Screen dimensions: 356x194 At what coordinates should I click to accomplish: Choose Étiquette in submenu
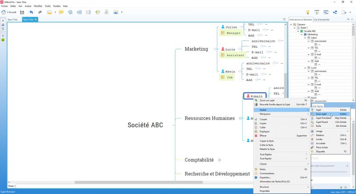pyautogui.click(x=330, y=152)
